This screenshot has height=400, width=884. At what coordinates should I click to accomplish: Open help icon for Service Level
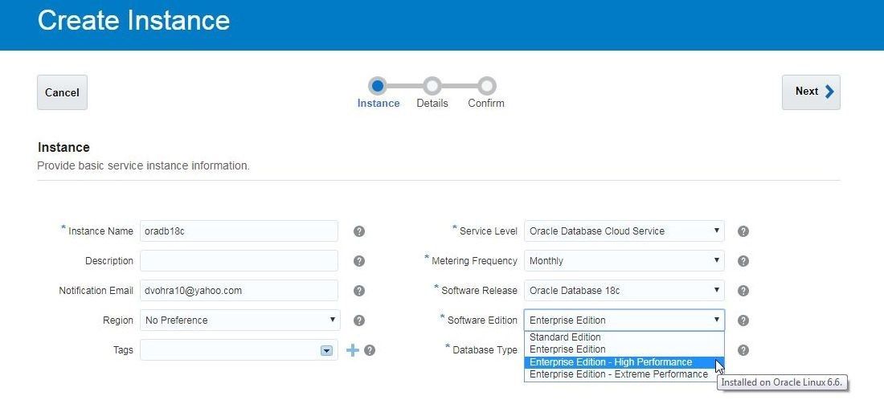(743, 231)
